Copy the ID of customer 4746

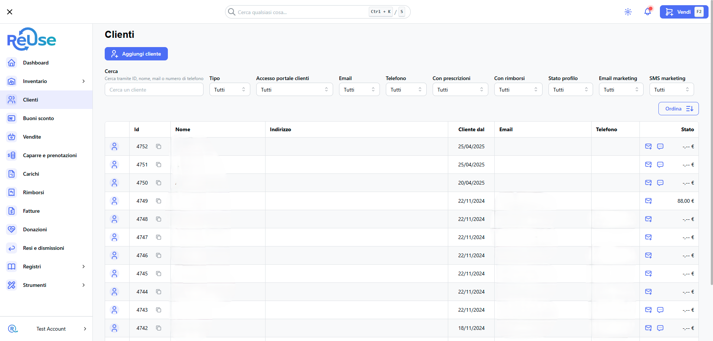coord(159,255)
